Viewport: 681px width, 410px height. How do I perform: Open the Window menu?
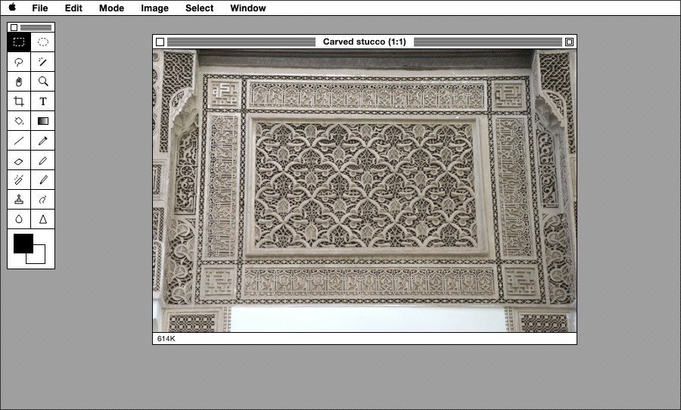tap(248, 8)
